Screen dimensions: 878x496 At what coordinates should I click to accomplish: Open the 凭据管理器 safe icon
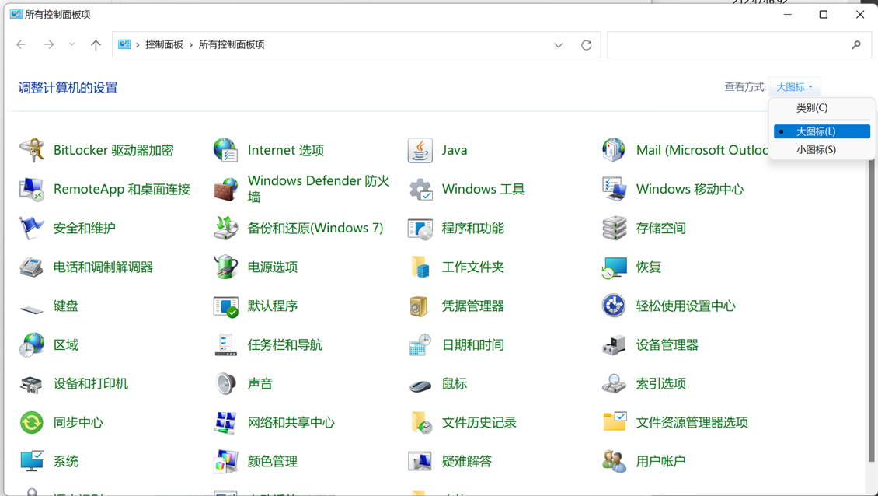coord(420,306)
